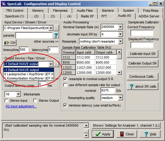Switch to the TRX Control tab
This screenshot has width=165, height=141.
(14, 10)
